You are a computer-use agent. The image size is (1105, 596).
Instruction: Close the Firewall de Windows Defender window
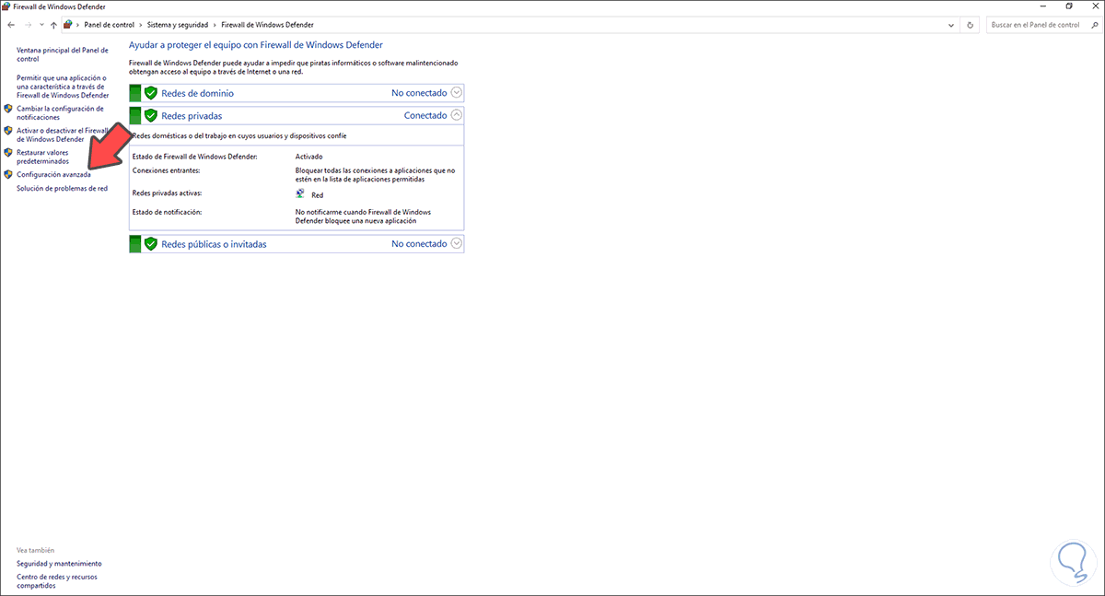[x=1093, y=6]
